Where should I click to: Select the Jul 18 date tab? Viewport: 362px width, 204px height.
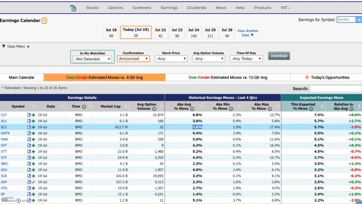coord(111,33)
